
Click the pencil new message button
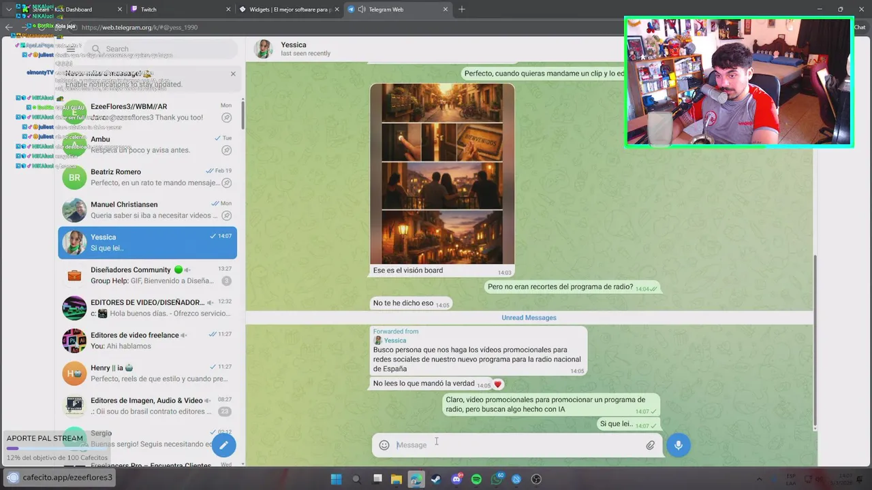224,445
